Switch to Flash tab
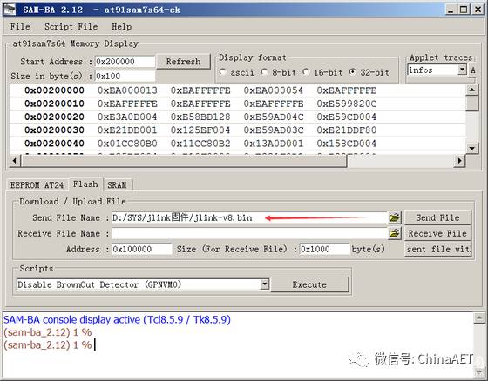Screen dimensions: 488x381 click(x=85, y=184)
